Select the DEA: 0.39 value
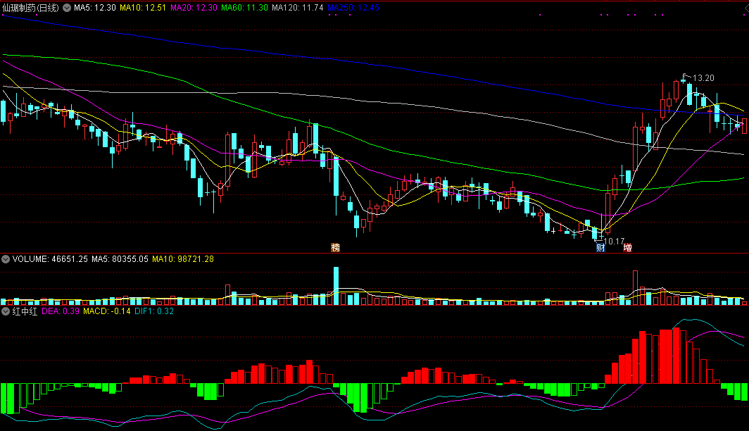The image size is (749, 431). 61,311
